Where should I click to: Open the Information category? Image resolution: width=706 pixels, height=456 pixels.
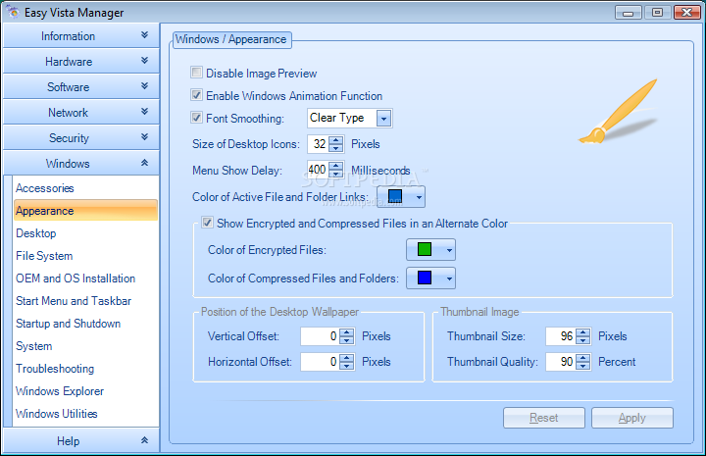tap(81, 35)
